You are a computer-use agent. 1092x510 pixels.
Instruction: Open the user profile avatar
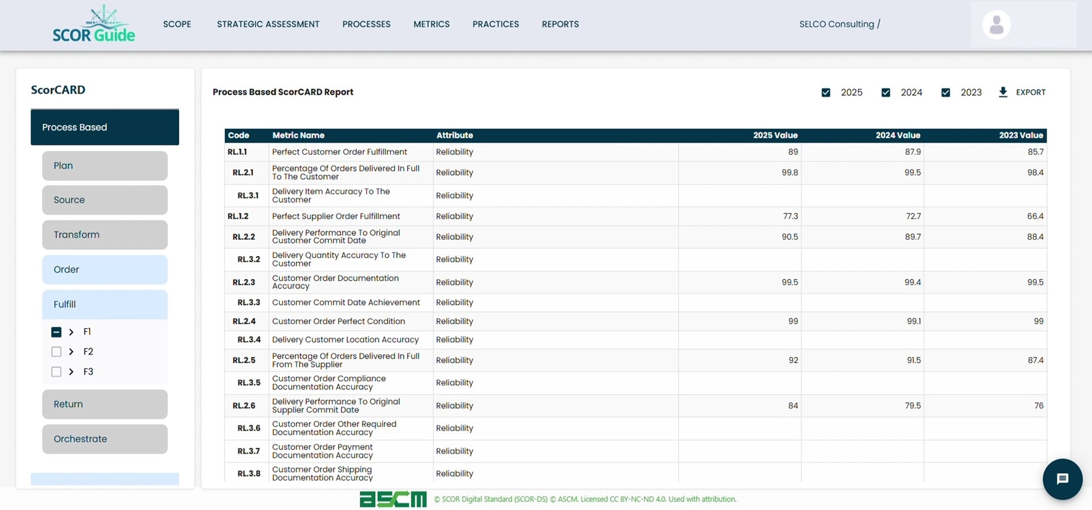tap(996, 24)
